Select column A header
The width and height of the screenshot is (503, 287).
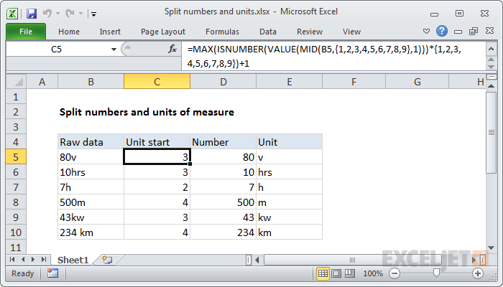coord(42,82)
